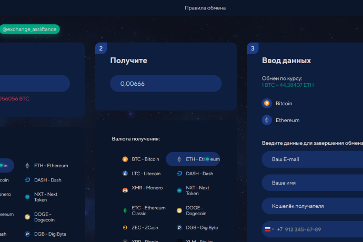
Task: Click the Валюта получения label
Action: (136, 139)
